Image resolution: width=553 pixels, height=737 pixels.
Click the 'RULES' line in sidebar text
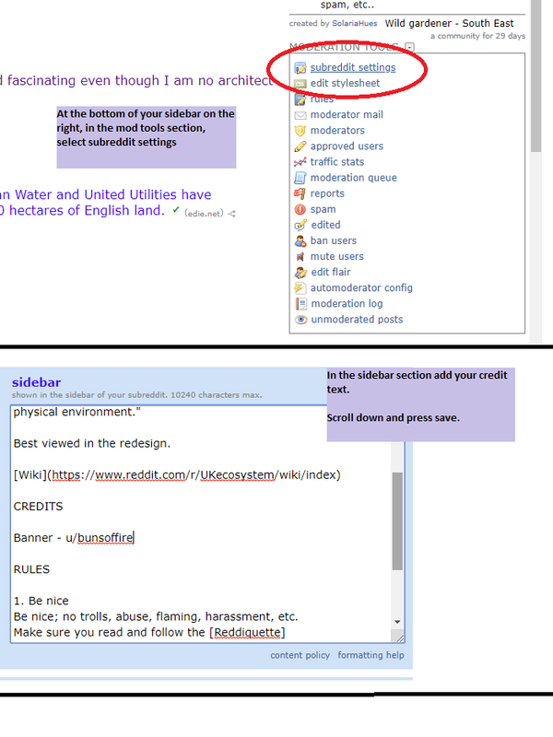click(31, 569)
